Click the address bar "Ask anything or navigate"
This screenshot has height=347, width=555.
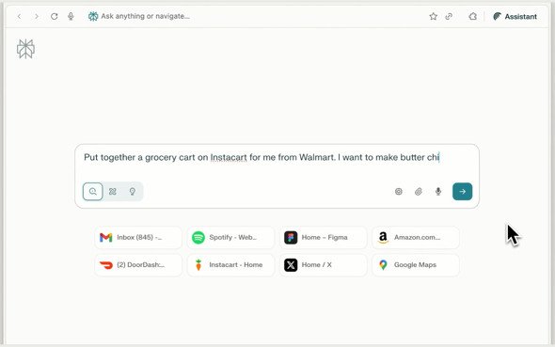(145, 16)
